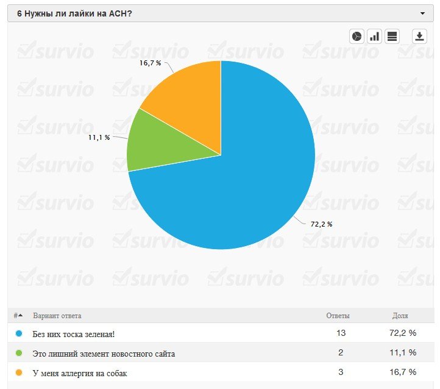Click the '16,7 %' chart label
Screen dimensions: 440x389
point(150,63)
